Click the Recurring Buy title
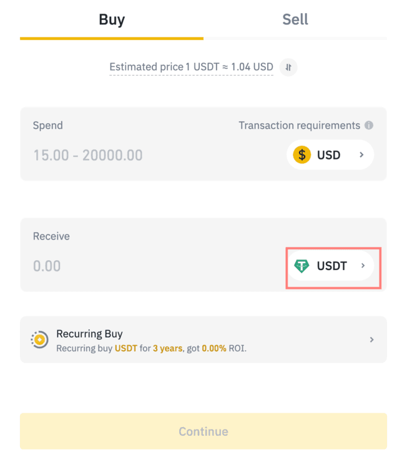The image size is (407, 469). pyautogui.click(x=89, y=334)
